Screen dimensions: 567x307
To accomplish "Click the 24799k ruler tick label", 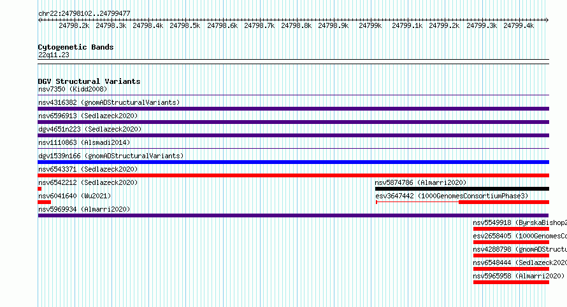I will pos(370,25).
